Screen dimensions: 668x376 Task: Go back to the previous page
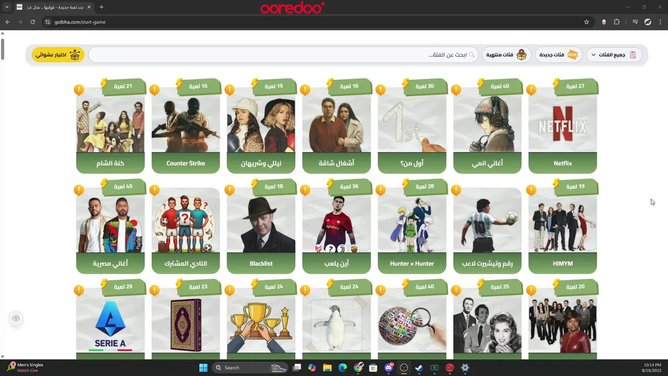(x=7, y=22)
